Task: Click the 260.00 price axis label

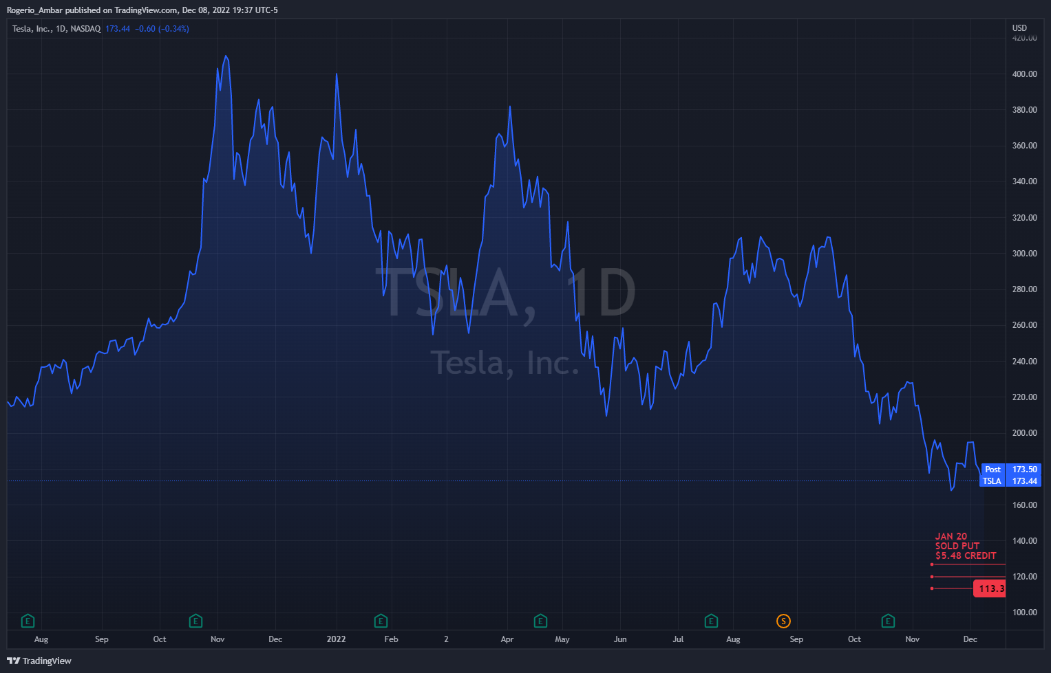Action: (1024, 325)
